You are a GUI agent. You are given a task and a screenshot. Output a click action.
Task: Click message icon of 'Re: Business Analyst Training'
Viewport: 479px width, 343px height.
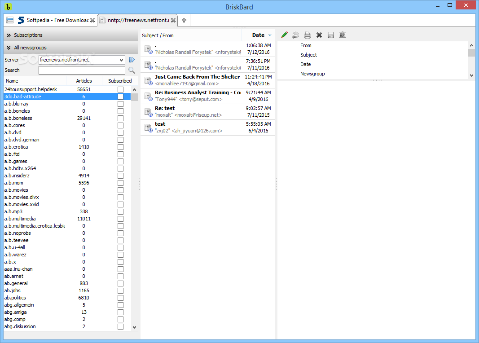[x=149, y=97]
